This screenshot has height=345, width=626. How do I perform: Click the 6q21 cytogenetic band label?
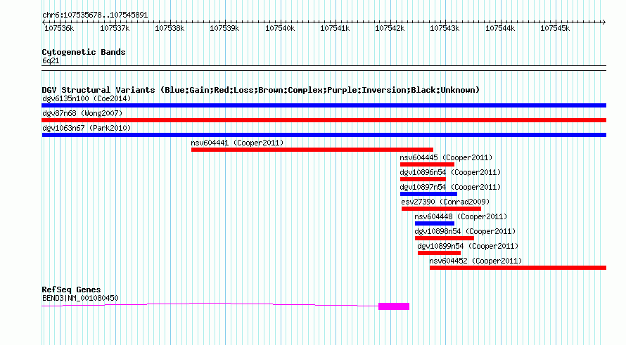coord(51,60)
